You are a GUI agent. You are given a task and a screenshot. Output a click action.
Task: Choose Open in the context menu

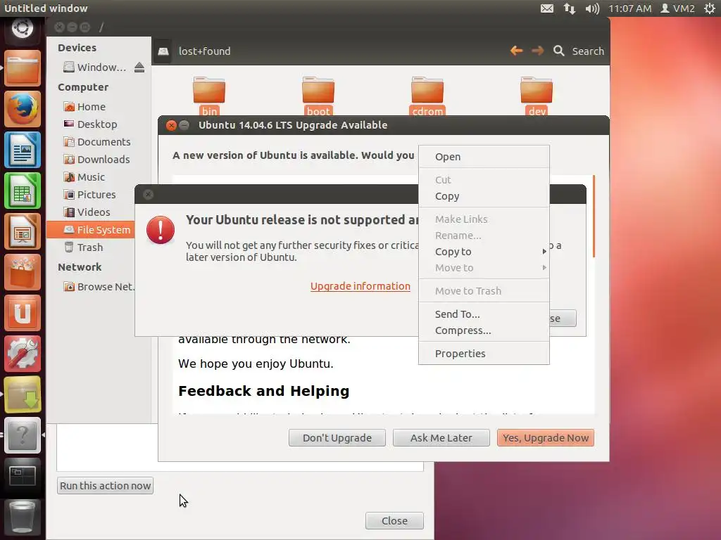pyautogui.click(x=484, y=157)
